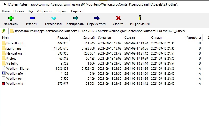This screenshot has width=209, height=126.
Task: Click attribute D of Visibility row
Action: [x=200, y=64]
